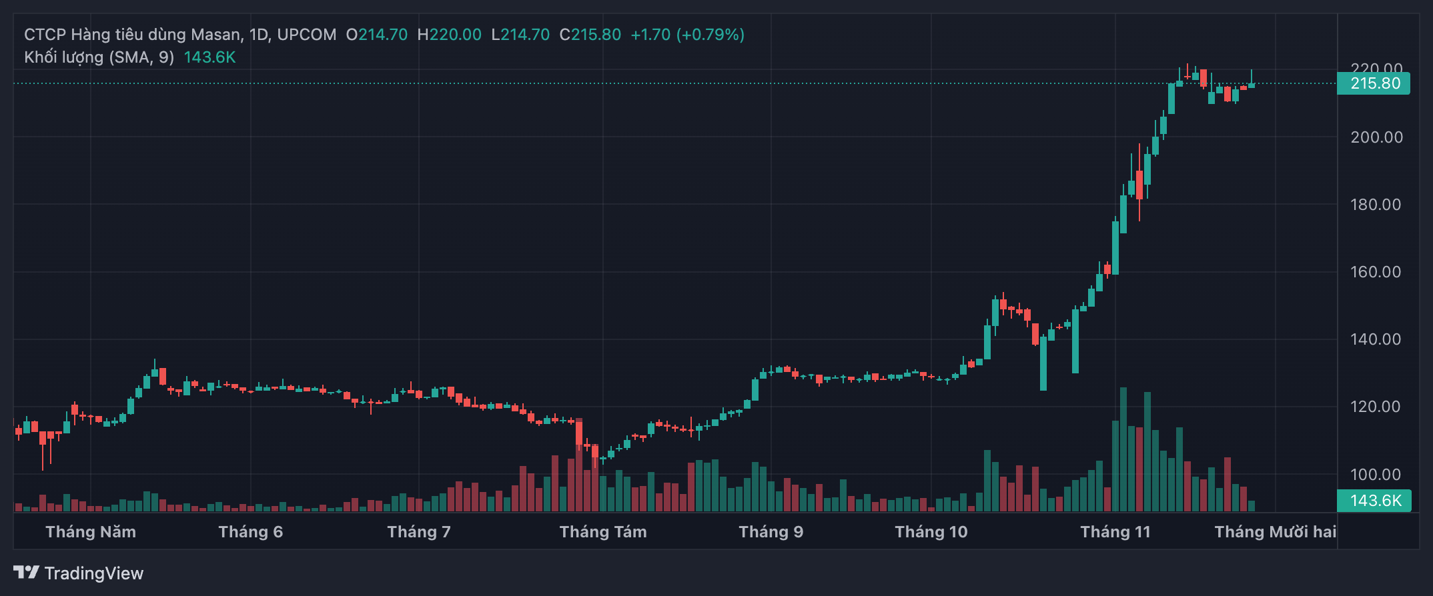Click the highlighted 143.6K volume axis tag

pyautogui.click(x=1374, y=501)
